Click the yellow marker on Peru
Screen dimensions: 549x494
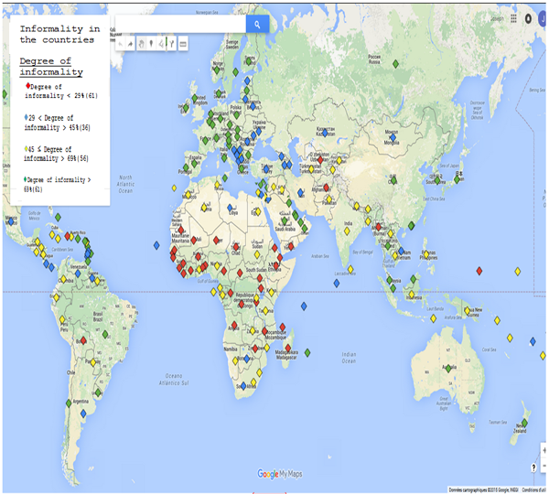pos(62,319)
